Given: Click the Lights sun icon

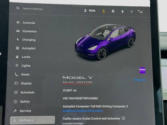Looking at the screenshot, I should [x=17, y=65].
